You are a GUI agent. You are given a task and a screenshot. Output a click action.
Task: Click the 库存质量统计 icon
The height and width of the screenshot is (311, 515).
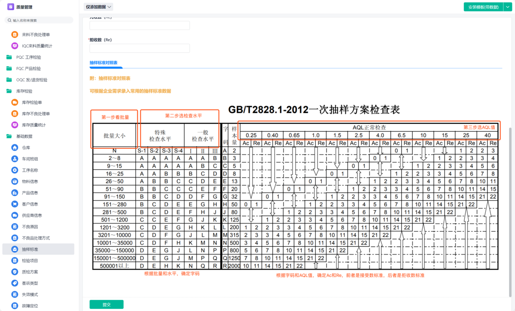(x=15, y=125)
